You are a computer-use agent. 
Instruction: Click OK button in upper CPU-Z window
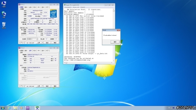click(x=55, y=43)
